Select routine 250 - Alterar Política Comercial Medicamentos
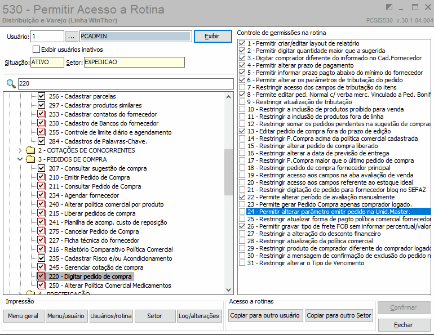 [110, 285]
